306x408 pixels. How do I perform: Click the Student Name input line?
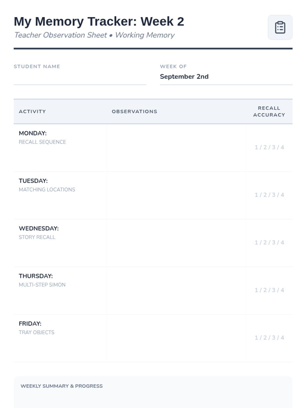[80, 78]
